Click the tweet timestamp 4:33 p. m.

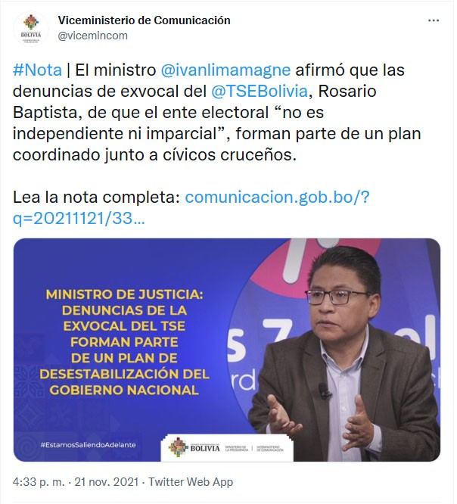[39, 482]
